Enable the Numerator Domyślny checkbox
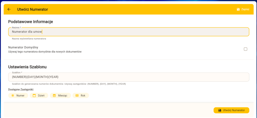Image resolution: width=257 pixels, height=118 pixels. point(245,49)
